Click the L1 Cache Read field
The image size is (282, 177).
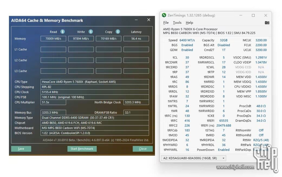53,49
